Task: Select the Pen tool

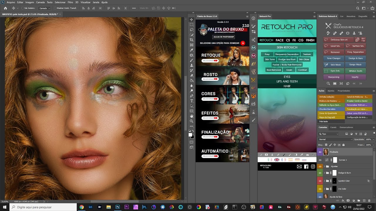Action: pyautogui.click(x=192, y=96)
